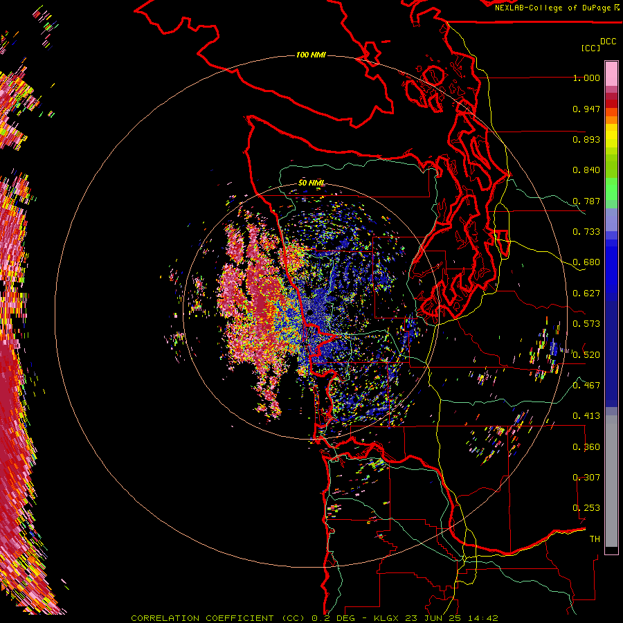The height and width of the screenshot is (623, 623).
Task: Click the 0.947 color scale value
Action: coord(586,109)
